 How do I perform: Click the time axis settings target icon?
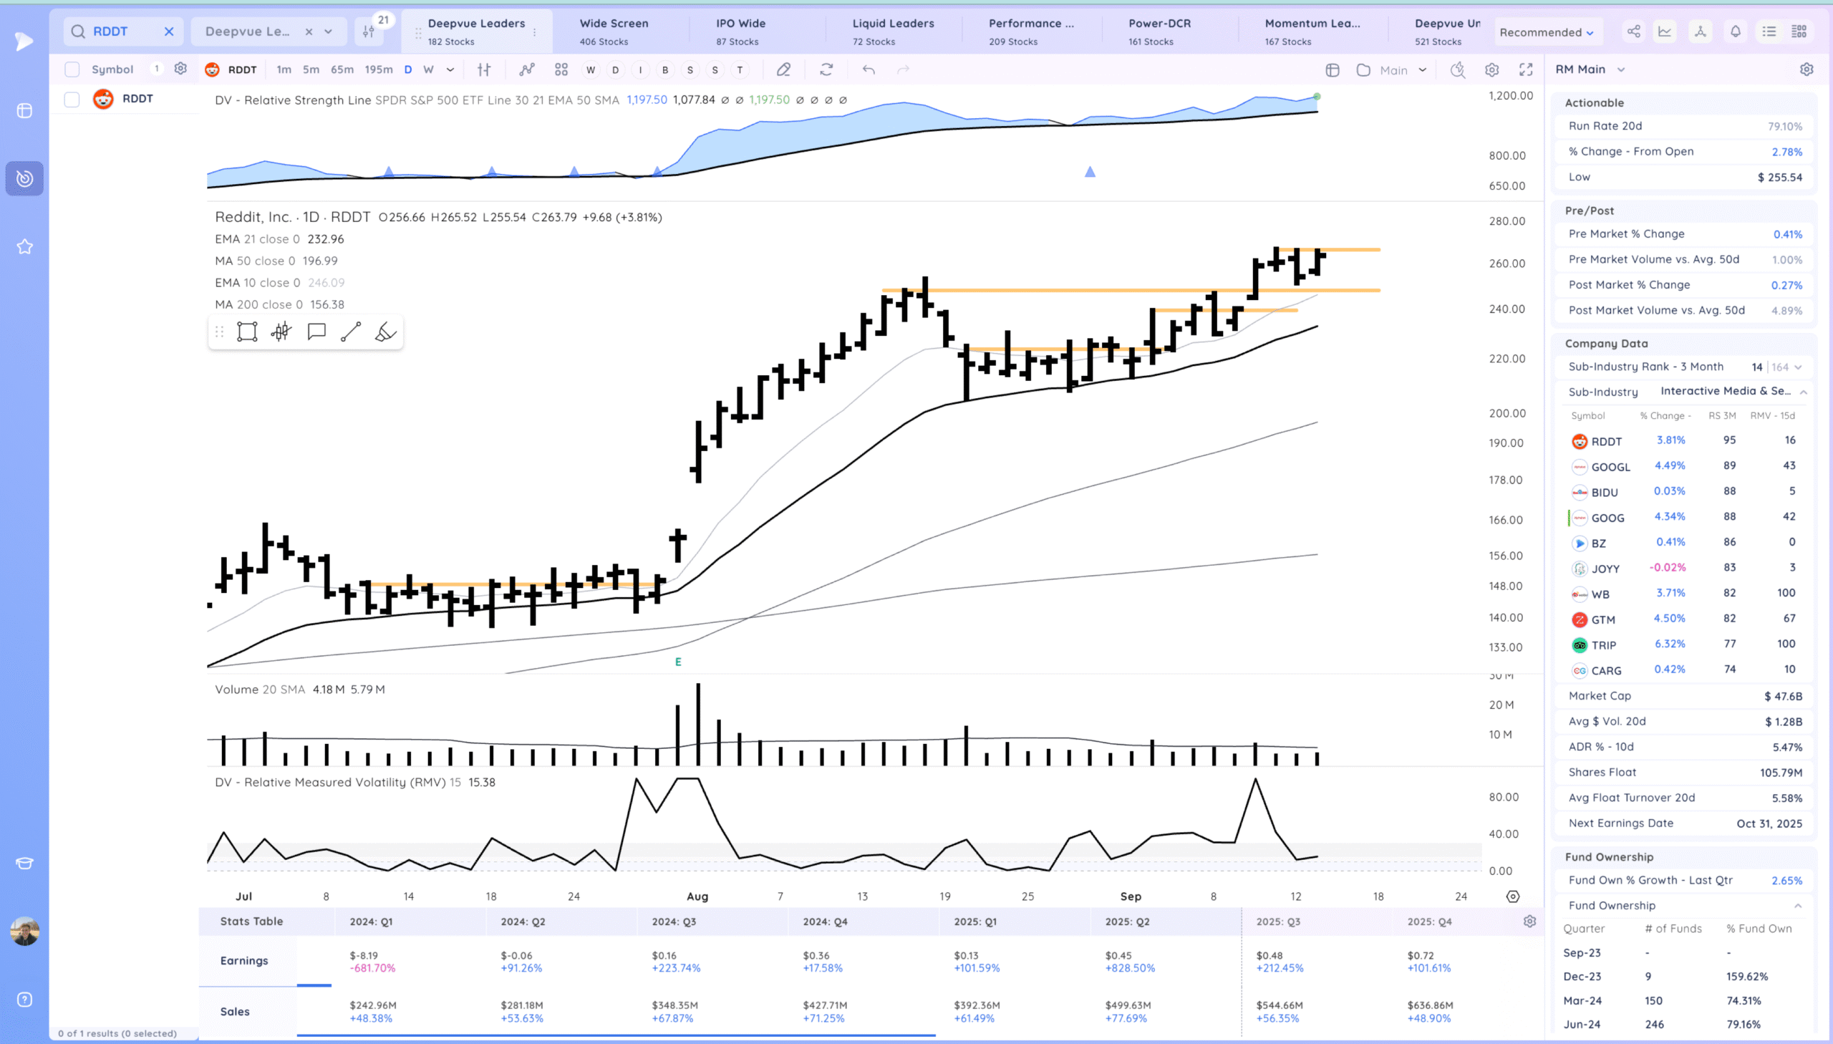pos(1512,896)
